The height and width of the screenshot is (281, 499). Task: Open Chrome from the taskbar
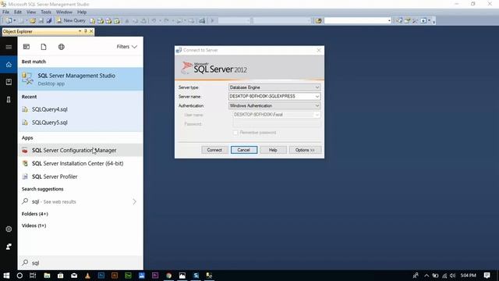[168, 276]
